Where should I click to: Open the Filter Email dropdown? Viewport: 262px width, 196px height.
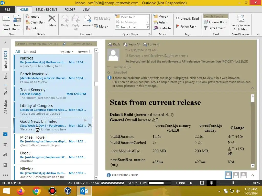point(215,28)
